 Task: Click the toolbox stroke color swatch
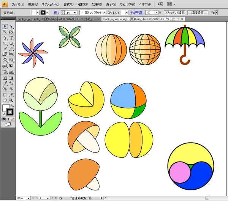[10, 112]
